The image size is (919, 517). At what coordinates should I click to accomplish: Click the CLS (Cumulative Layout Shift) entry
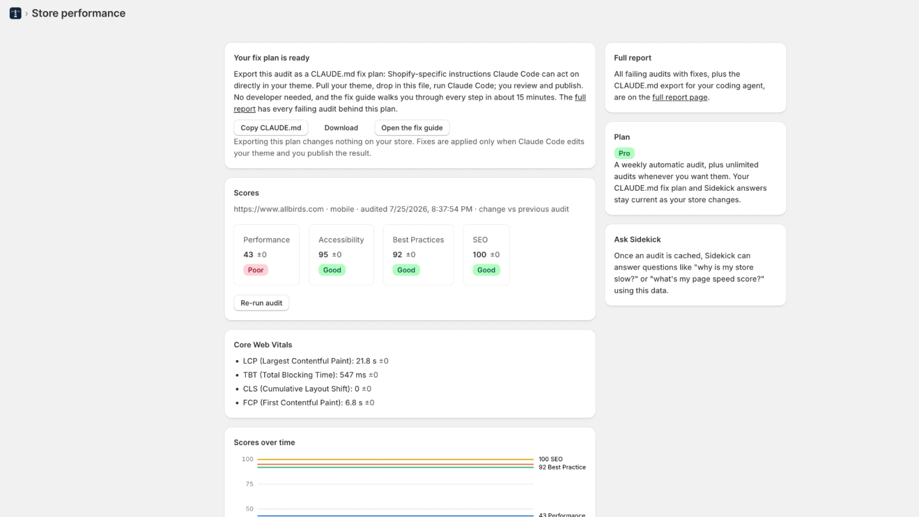(x=307, y=389)
